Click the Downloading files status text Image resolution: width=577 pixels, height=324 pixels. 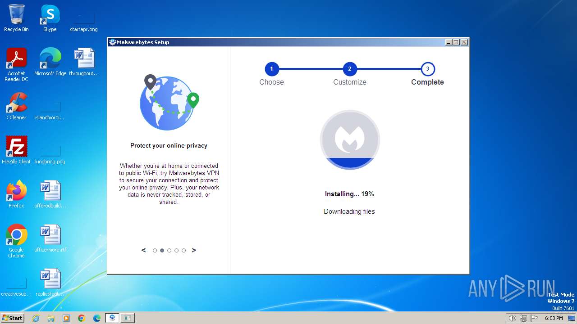tap(349, 211)
